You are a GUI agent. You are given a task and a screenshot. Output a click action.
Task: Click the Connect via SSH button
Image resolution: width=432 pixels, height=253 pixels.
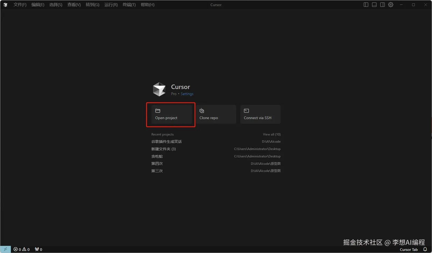[260, 114]
